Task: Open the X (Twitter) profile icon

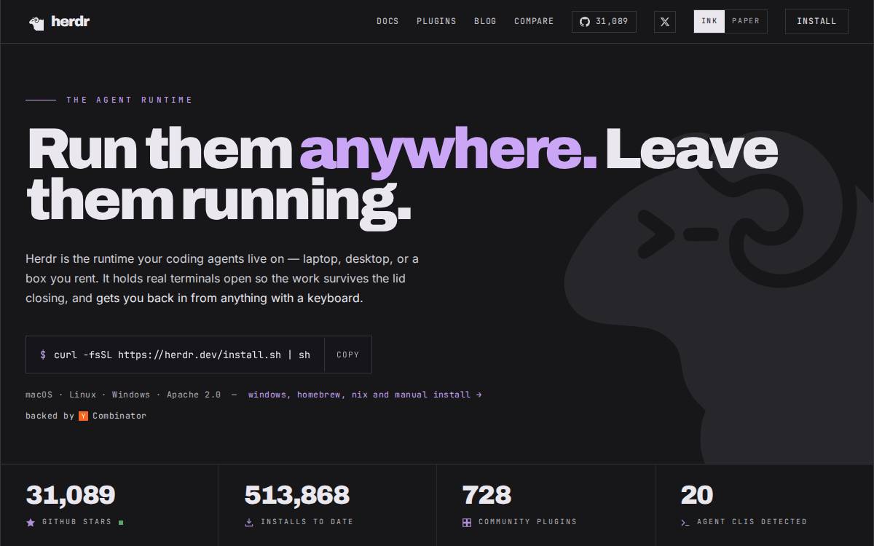Action: click(x=664, y=22)
